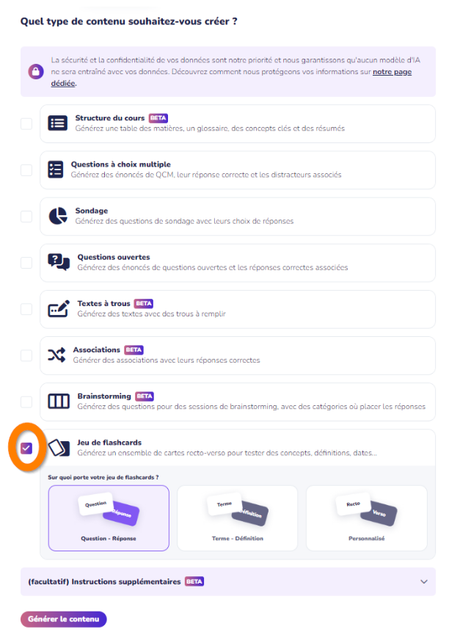Click the Textes à trous pencil icon
The image size is (460, 635).
point(59,308)
